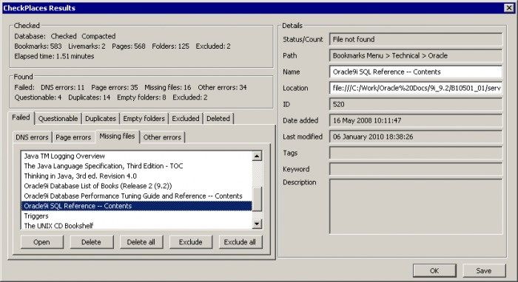This screenshot has width=518, height=282.
Task: Click the list scrollbar down arrow
Action: (257, 224)
